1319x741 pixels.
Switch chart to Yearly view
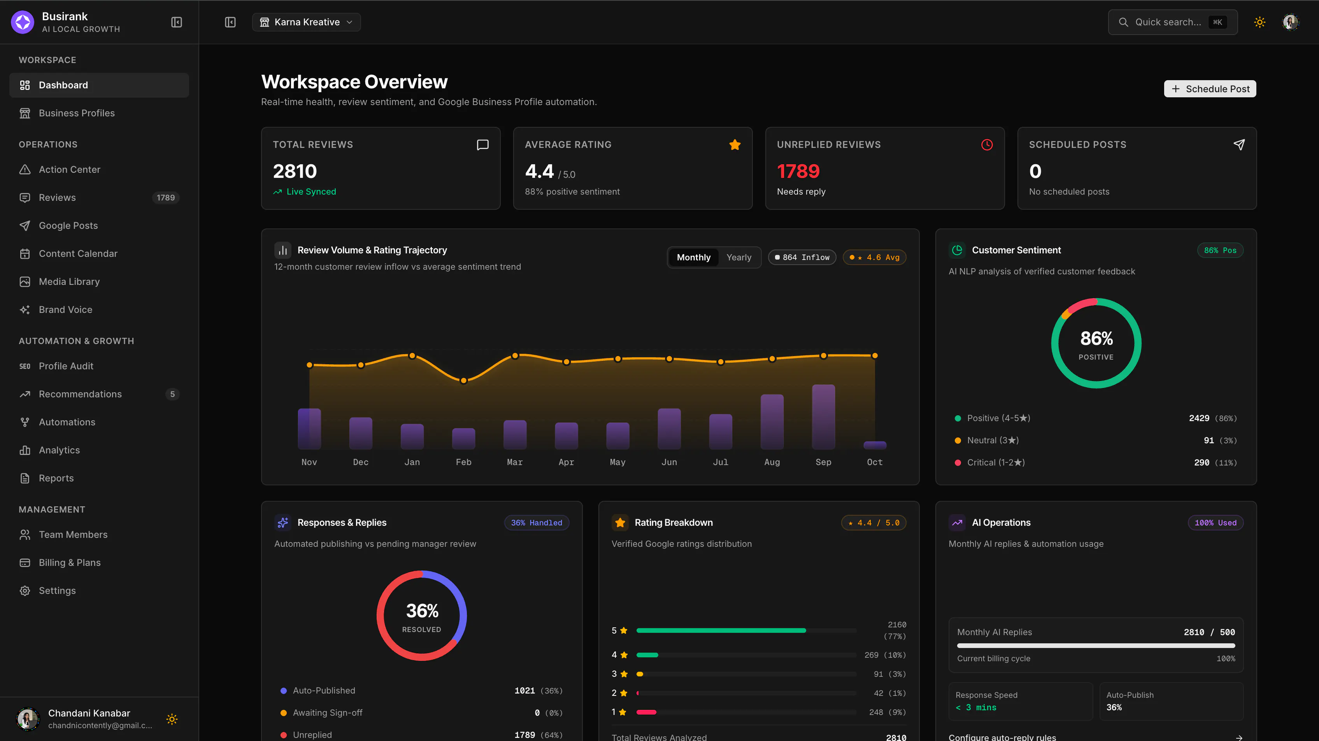pos(739,257)
